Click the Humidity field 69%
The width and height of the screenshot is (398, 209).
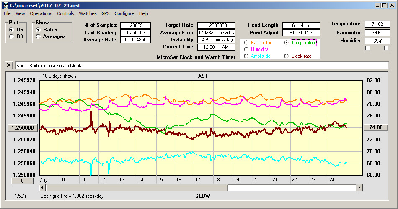377,41
